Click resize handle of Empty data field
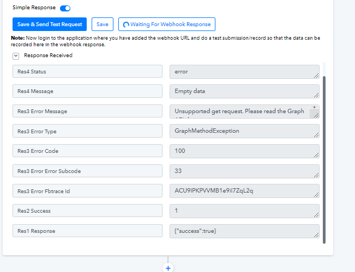Image resolution: width=355 pixels, height=272 pixels. point(316,95)
